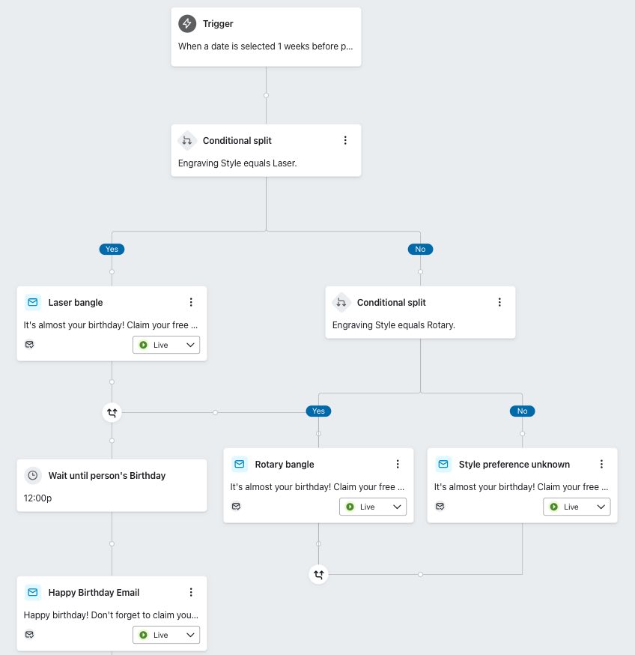Click the branch merge icon below Laser bangle
The height and width of the screenshot is (655, 635).
pyautogui.click(x=112, y=412)
